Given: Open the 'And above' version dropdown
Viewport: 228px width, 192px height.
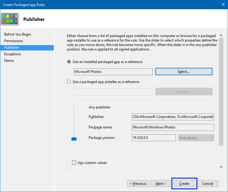Looking at the screenshot, I should [x=196, y=138].
